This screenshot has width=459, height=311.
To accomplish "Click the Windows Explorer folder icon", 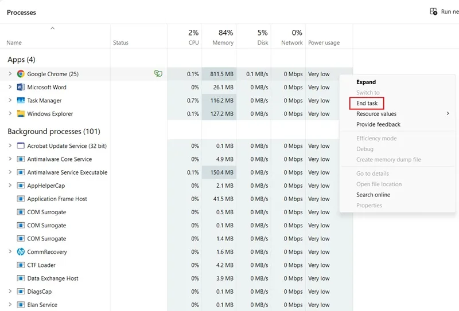I will [21, 114].
